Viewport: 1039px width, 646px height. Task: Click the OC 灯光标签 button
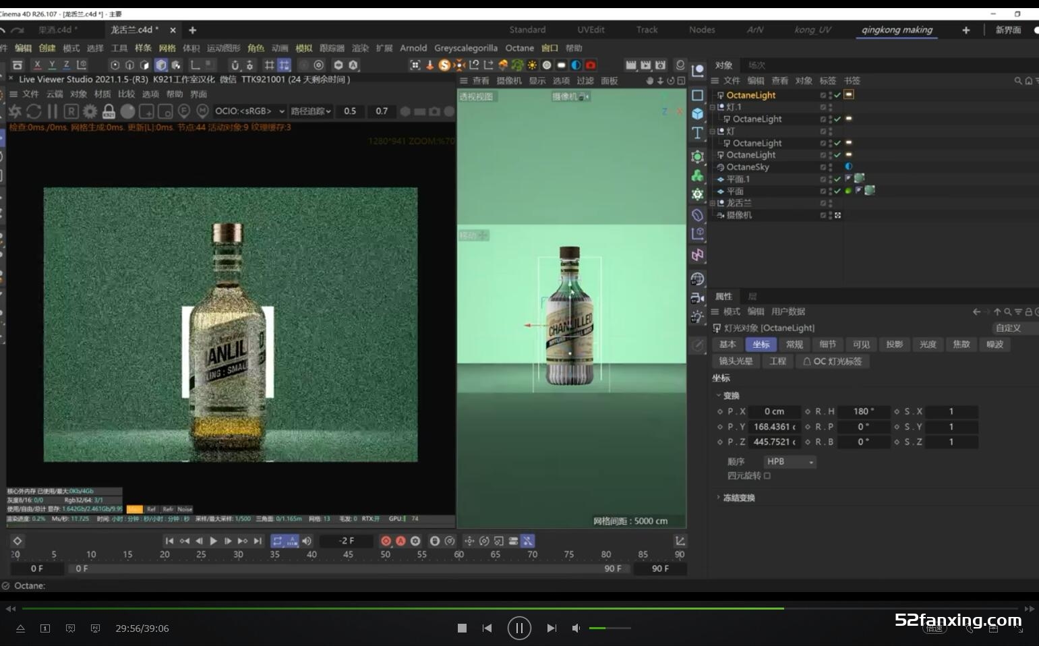[833, 361]
